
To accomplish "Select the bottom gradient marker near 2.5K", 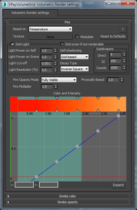I will coord(98,110).
